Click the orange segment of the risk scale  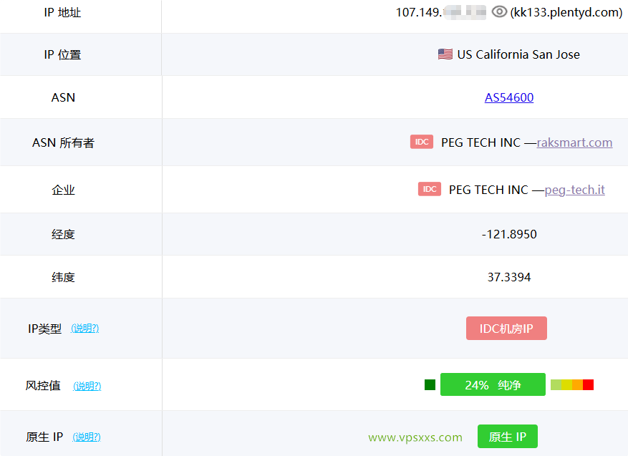pyautogui.click(x=577, y=384)
